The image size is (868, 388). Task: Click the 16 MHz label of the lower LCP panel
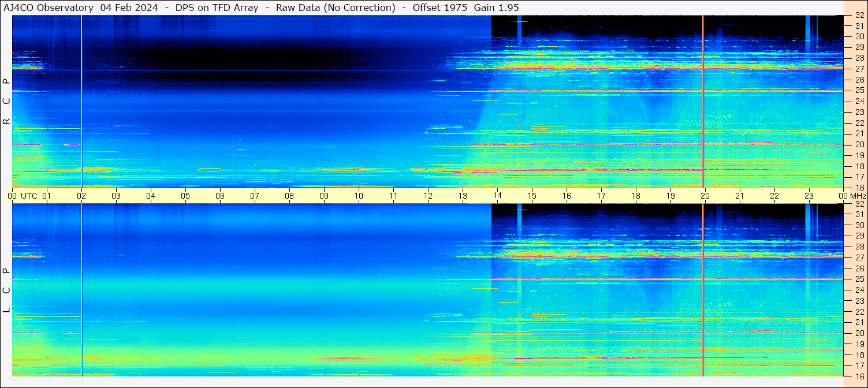(859, 376)
